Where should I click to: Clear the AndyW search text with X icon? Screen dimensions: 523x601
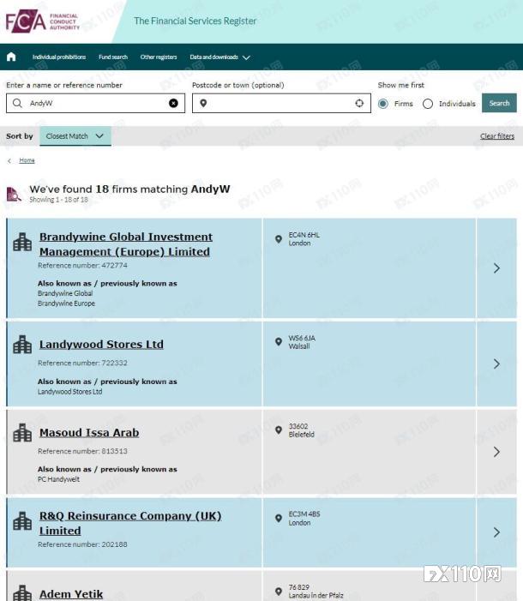pos(173,104)
